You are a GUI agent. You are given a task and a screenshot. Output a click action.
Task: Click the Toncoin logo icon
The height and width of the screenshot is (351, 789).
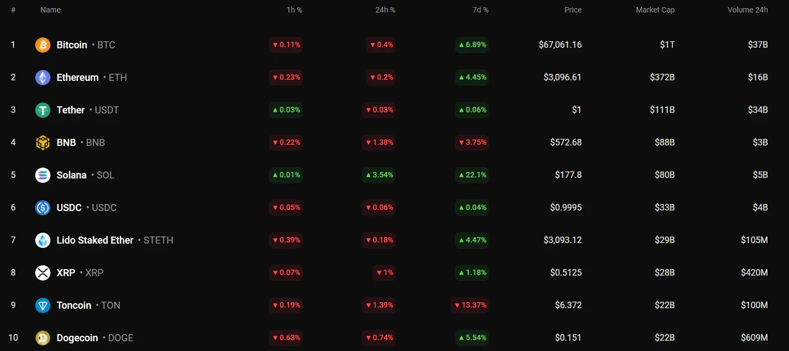click(43, 305)
